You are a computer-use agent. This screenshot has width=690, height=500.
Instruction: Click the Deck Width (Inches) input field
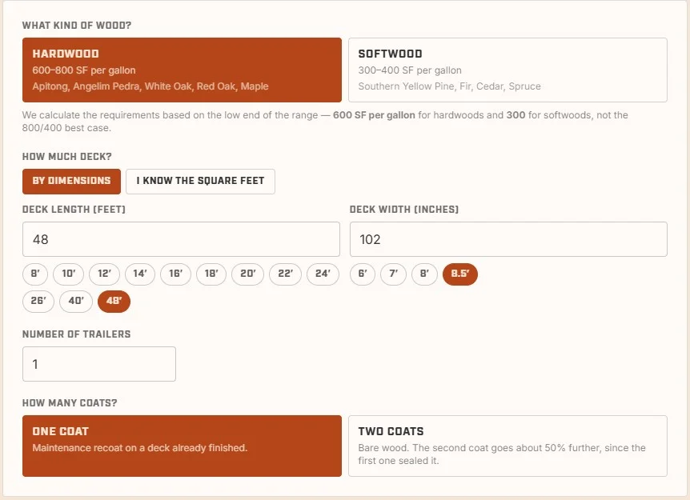pyautogui.click(x=508, y=239)
